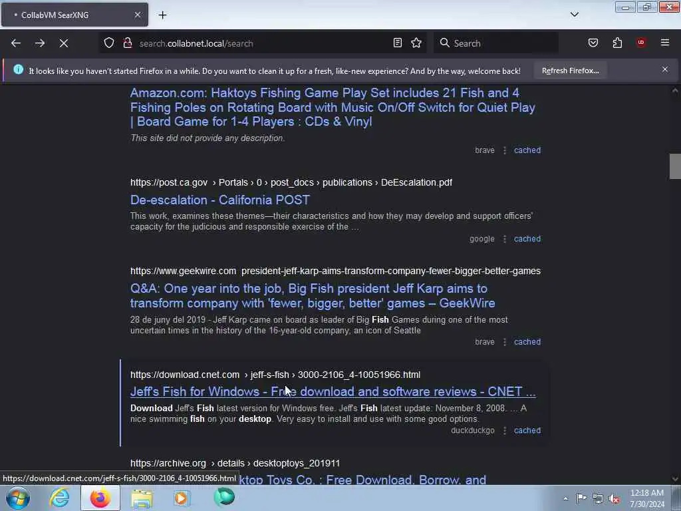Toggle reader view icon

[x=398, y=43]
